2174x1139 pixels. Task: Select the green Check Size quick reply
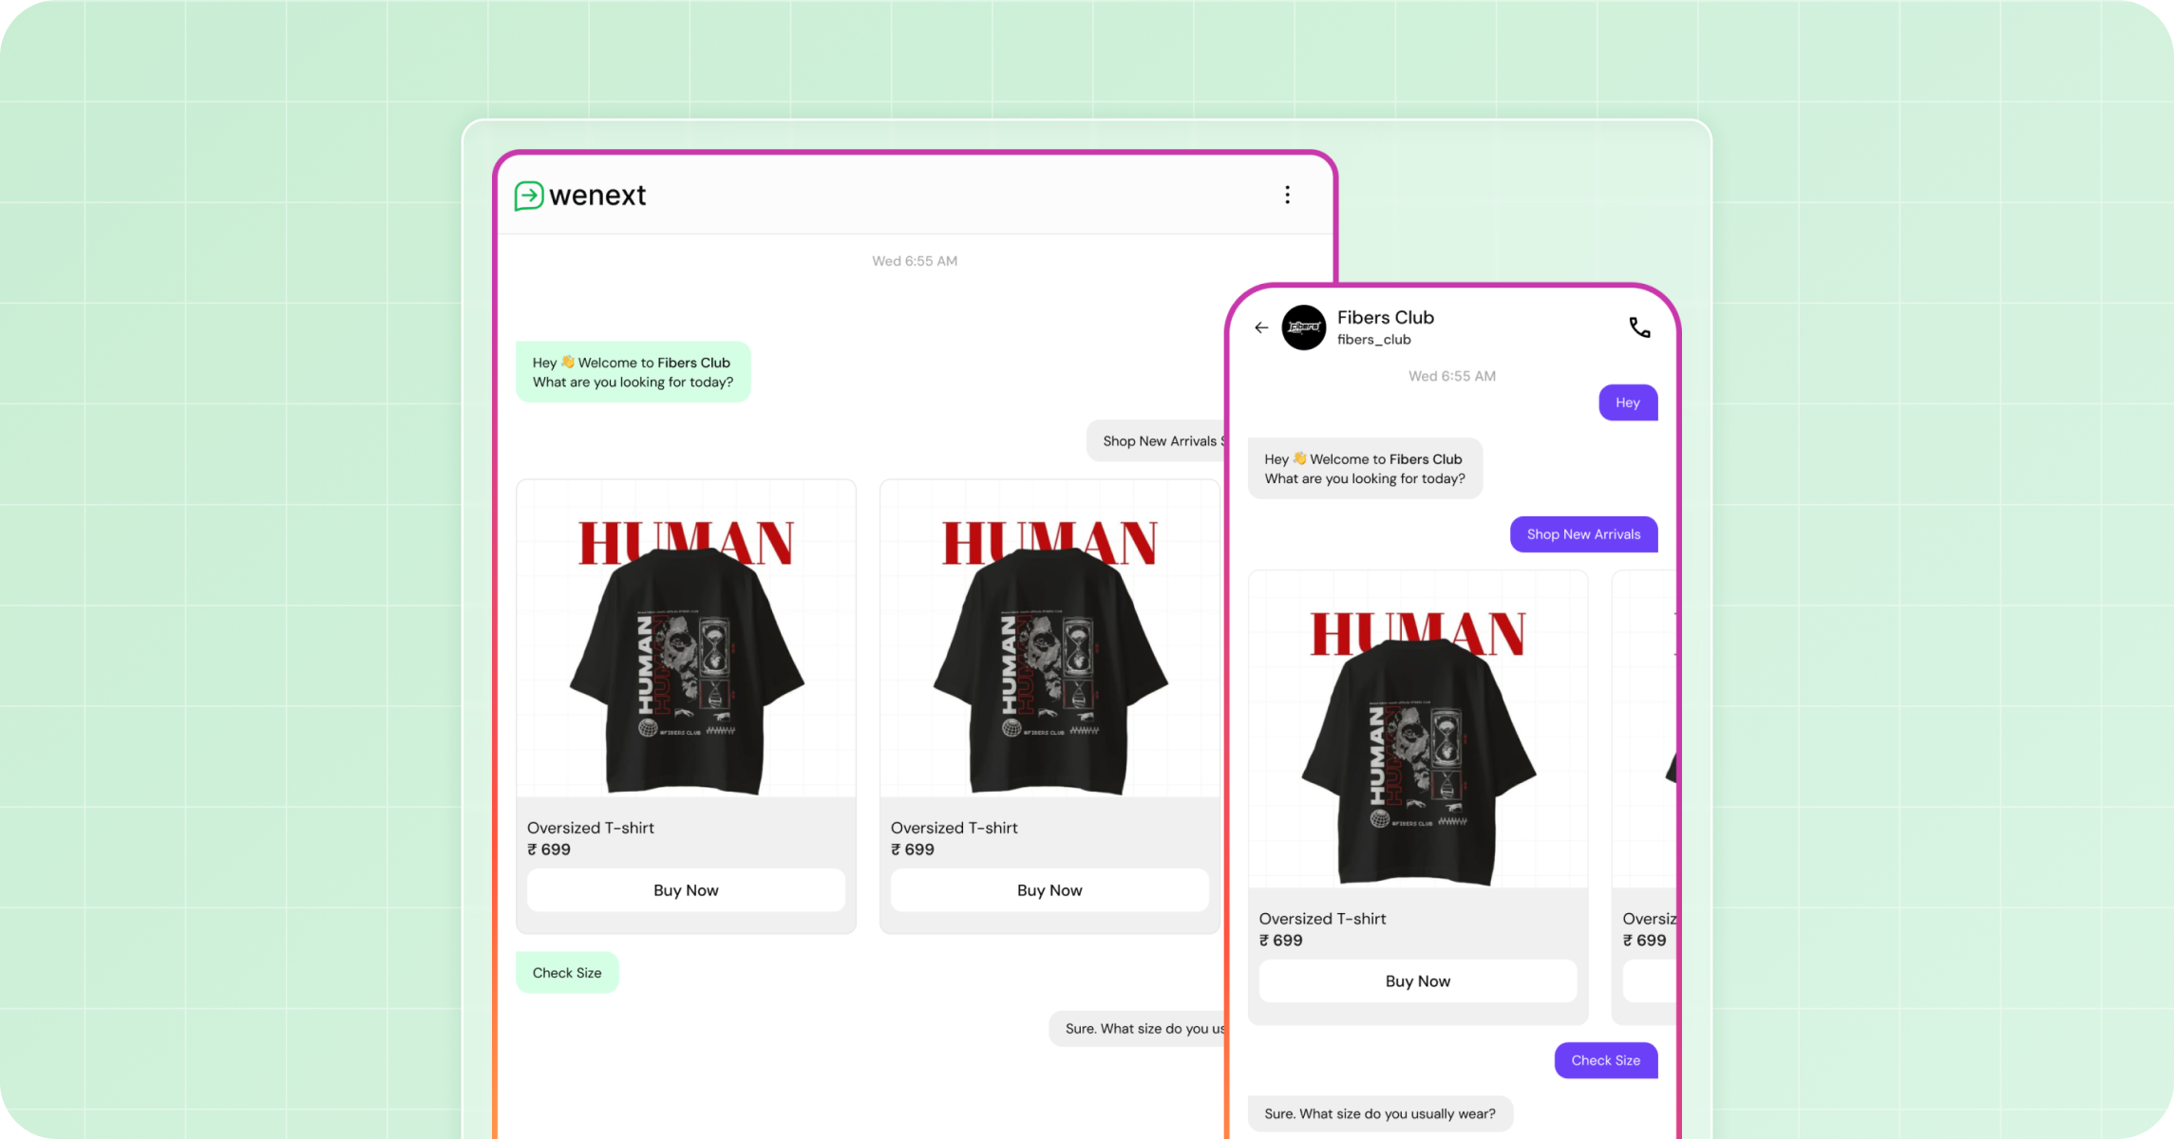click(x=567, y=973)
